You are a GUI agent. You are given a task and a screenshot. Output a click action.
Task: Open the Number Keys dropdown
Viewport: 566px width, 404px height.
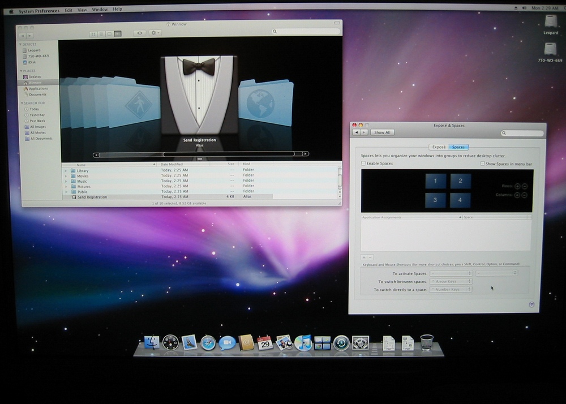tap(451, 289)
